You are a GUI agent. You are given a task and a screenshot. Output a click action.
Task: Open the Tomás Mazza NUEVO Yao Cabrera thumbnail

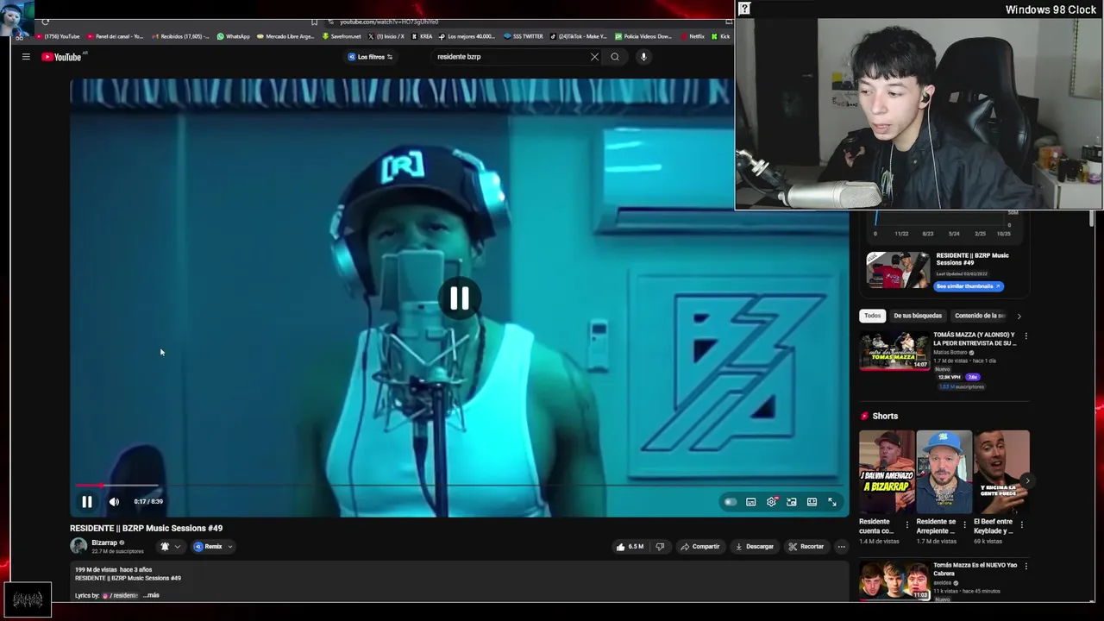[x=894, y=581]
